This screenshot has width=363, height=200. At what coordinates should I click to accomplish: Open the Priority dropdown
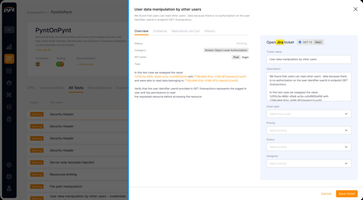(x=309, y=130)
